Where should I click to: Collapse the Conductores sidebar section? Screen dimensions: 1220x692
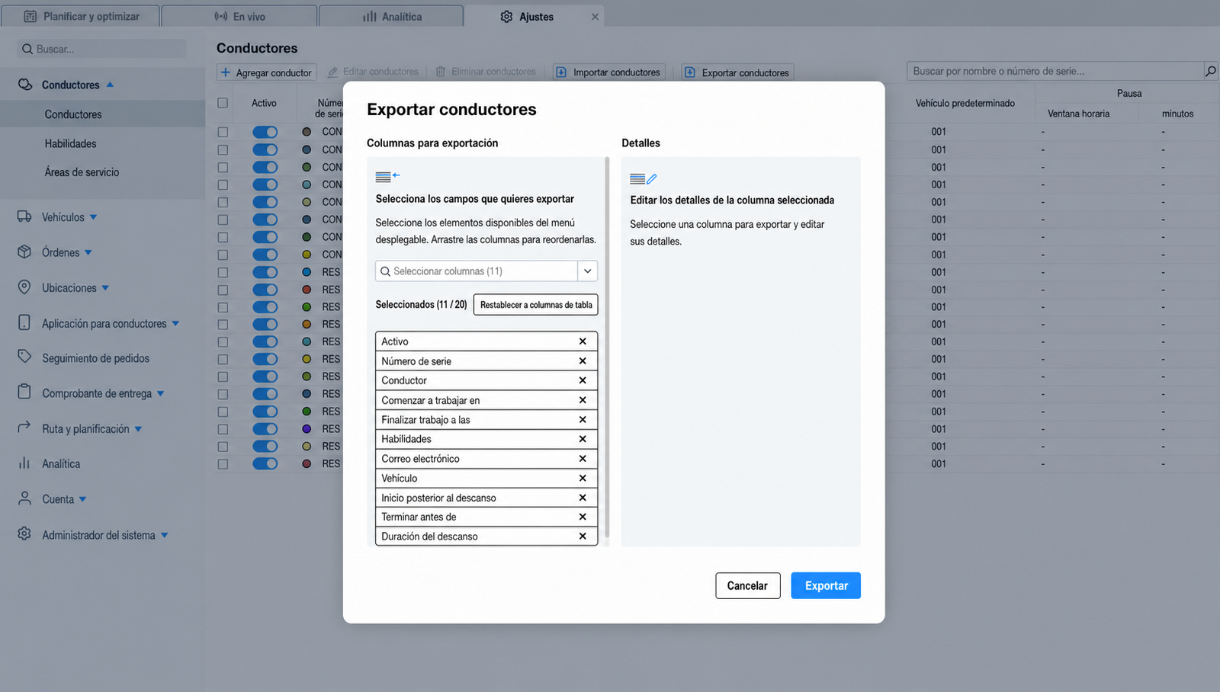pos(110,85)
